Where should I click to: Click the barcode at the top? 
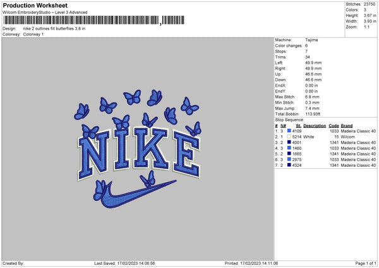[x=93, y=20]
